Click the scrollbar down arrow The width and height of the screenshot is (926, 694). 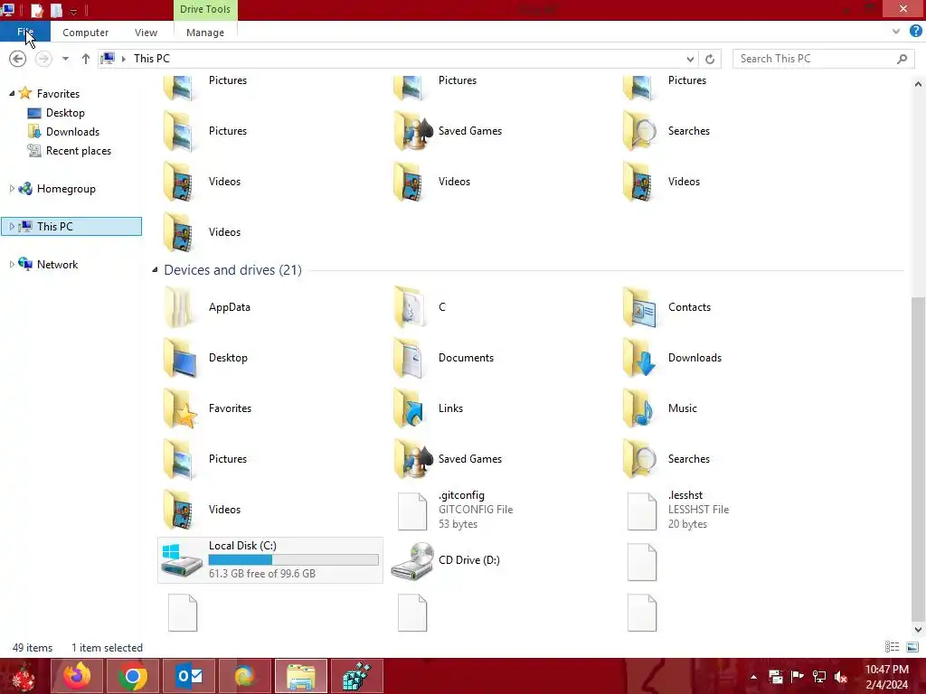point(918,629)
